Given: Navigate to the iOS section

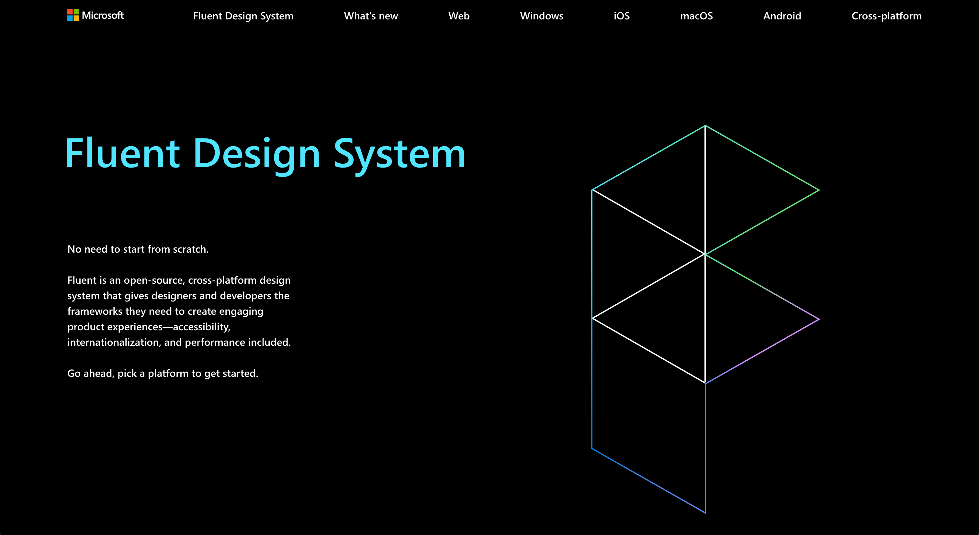Looking at the screenshot, I should pos(622,16).
